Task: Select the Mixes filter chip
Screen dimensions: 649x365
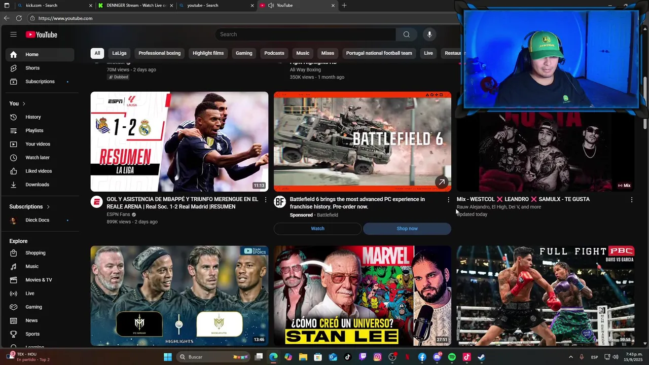Action: [x=328, y=53]
